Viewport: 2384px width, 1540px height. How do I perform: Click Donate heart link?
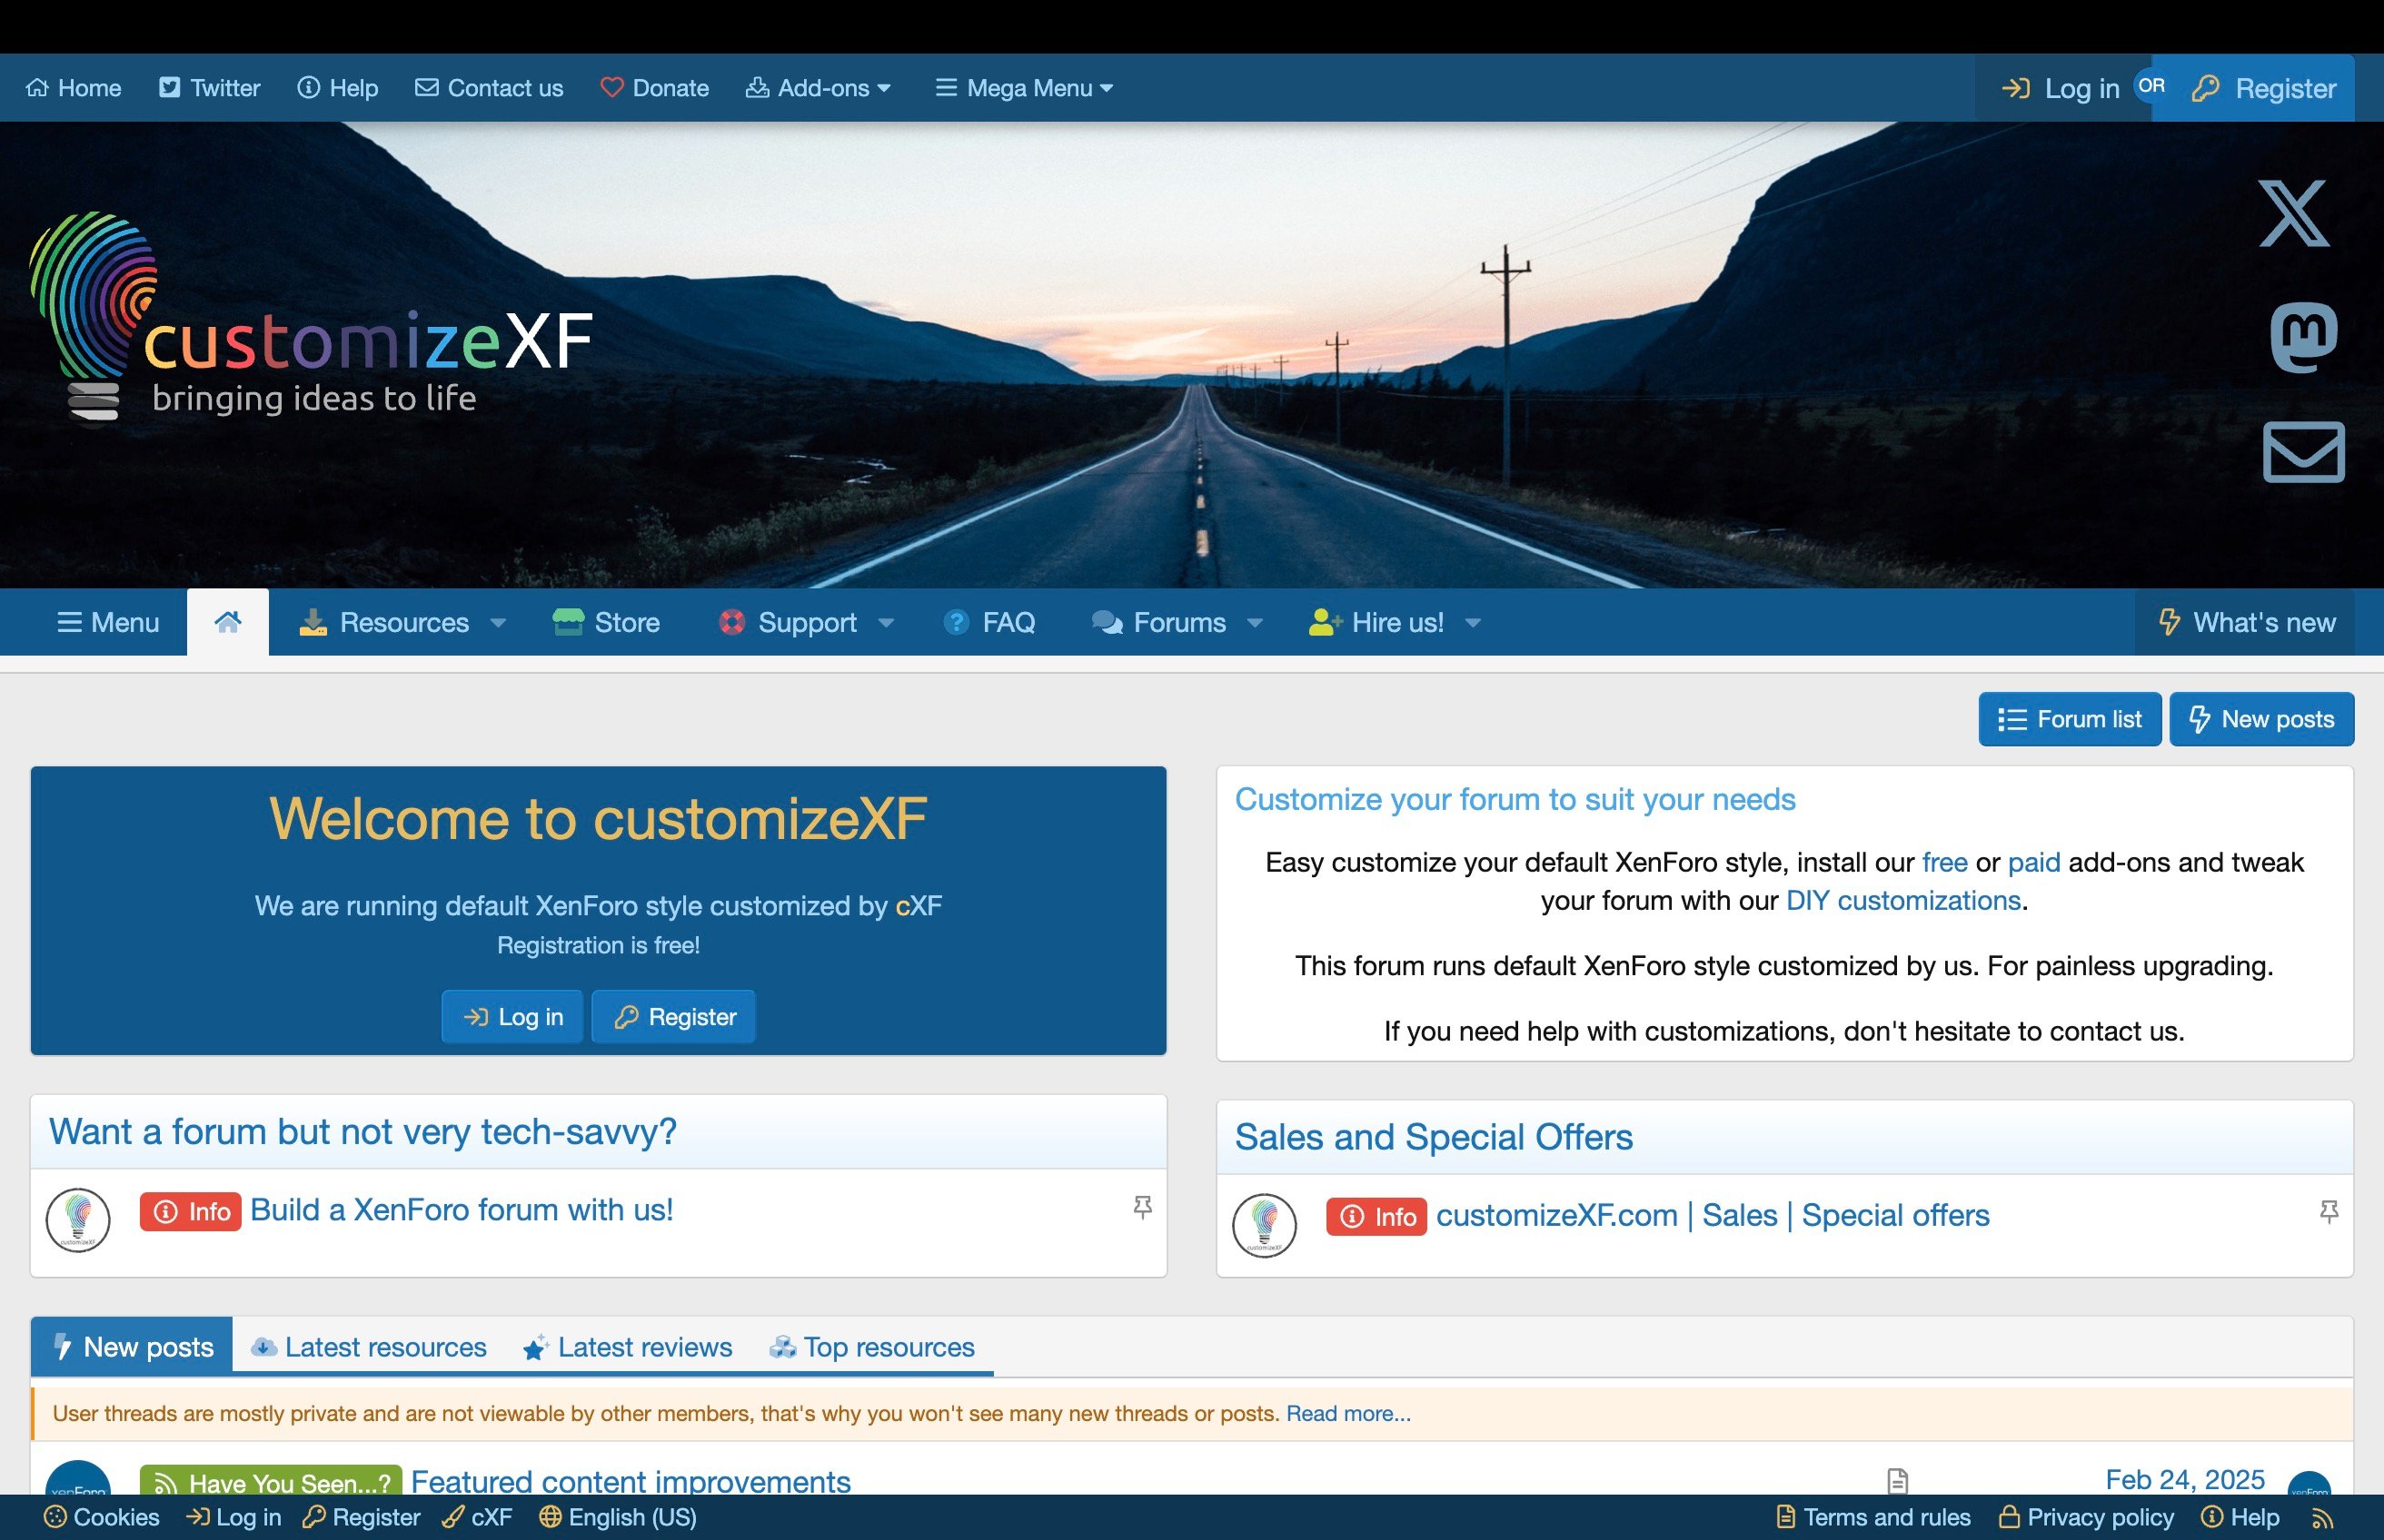point(654,88)
